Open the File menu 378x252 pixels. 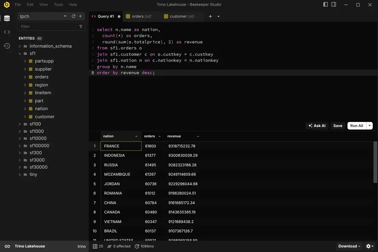point(18,5)
